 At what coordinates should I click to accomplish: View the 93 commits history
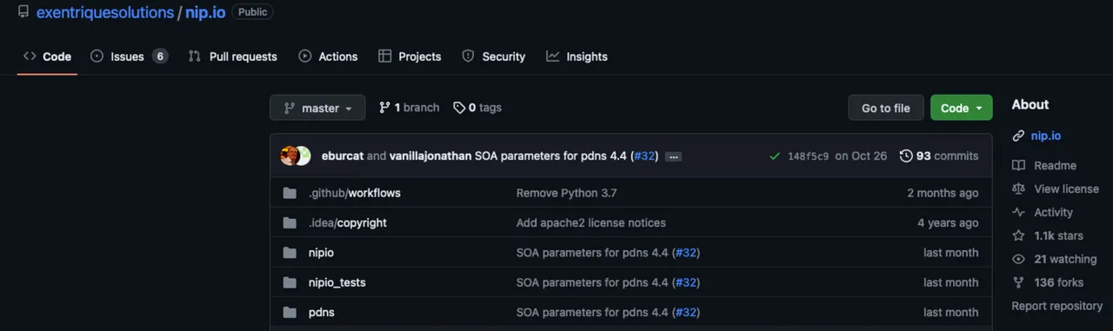pos(939,156)
